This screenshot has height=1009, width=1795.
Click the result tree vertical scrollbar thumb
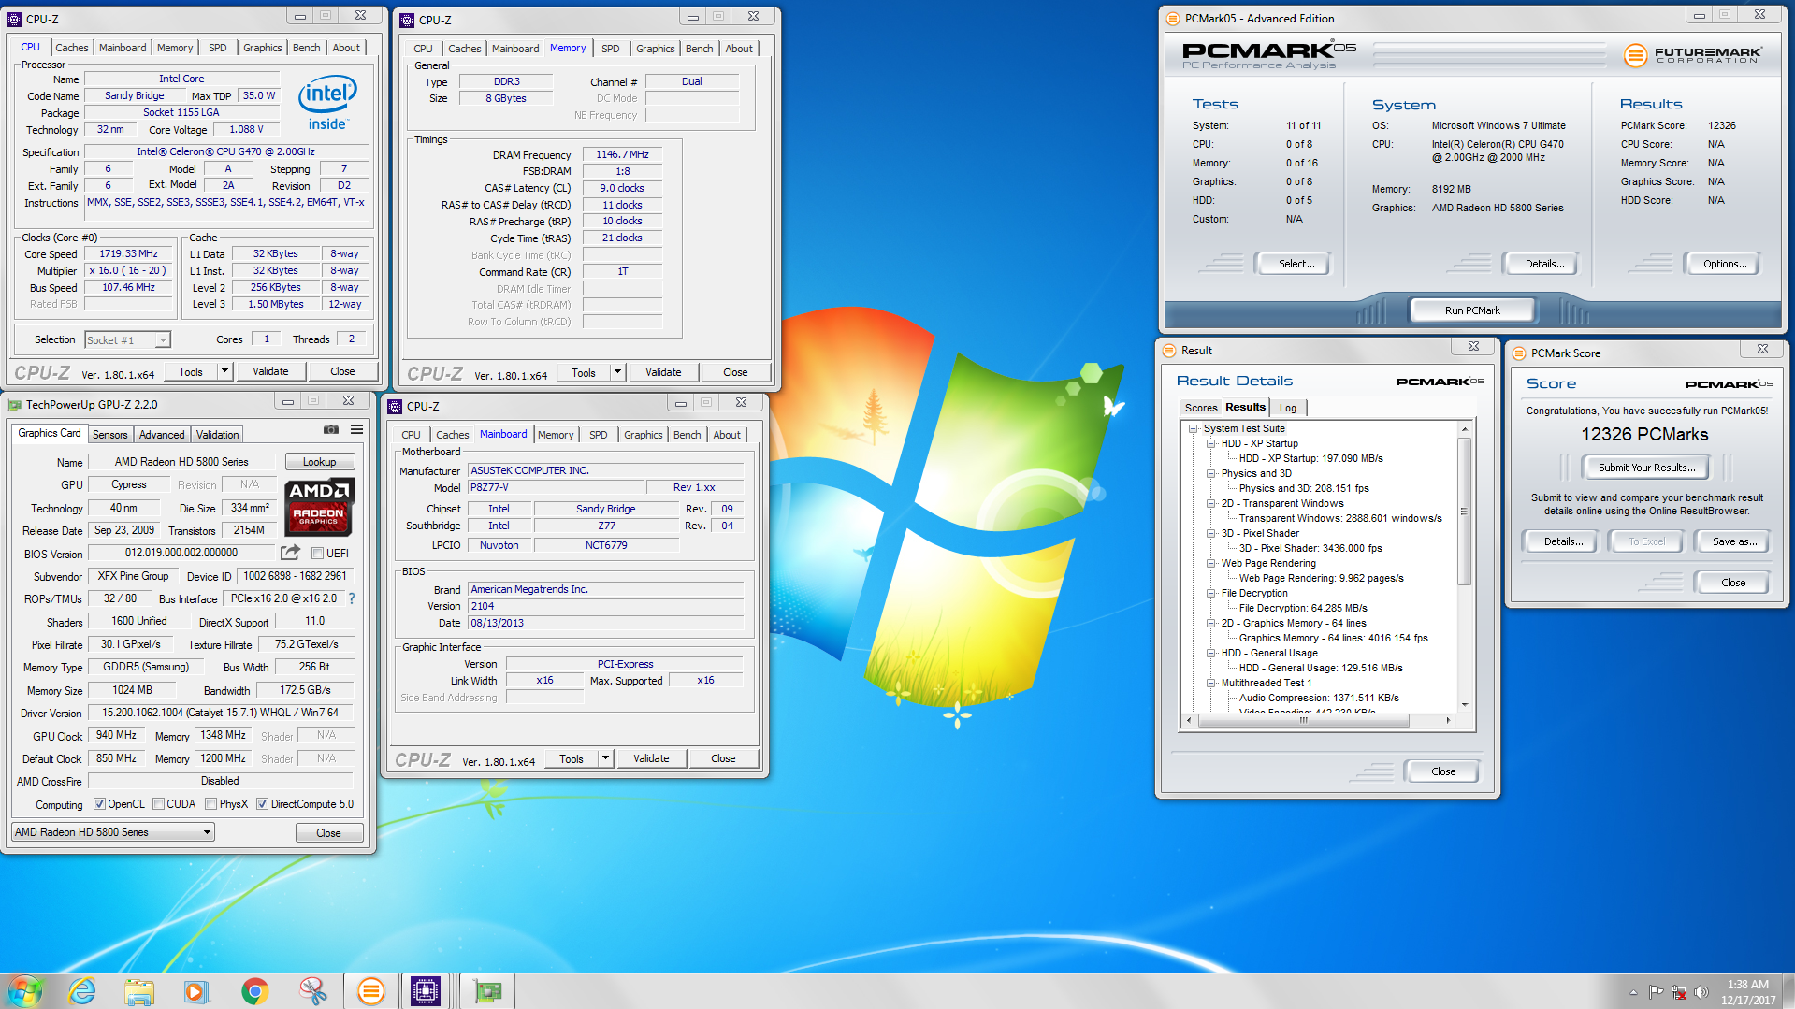click(1464, 512)
